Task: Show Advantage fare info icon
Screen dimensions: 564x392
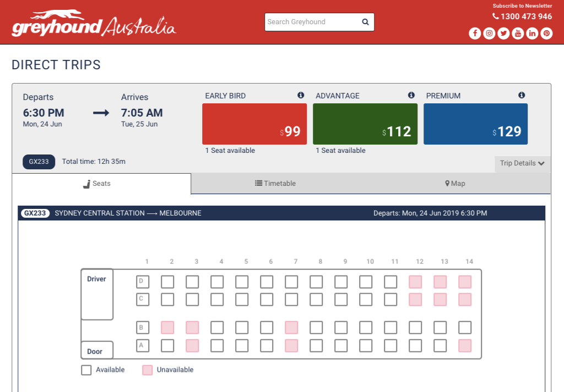Action: (411, 95)
